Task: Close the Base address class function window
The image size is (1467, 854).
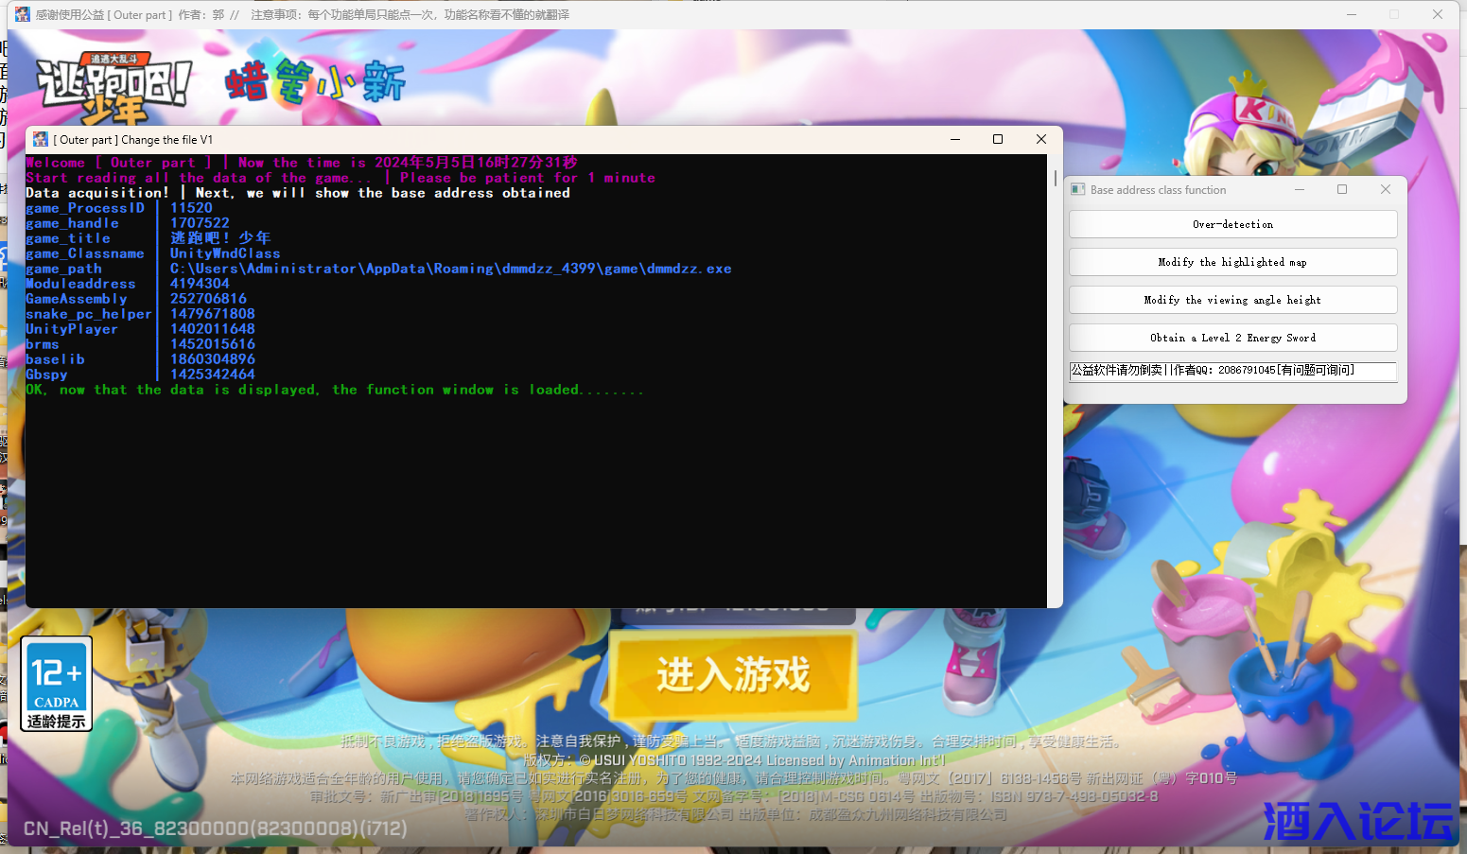Action: tap(1386, 190)
